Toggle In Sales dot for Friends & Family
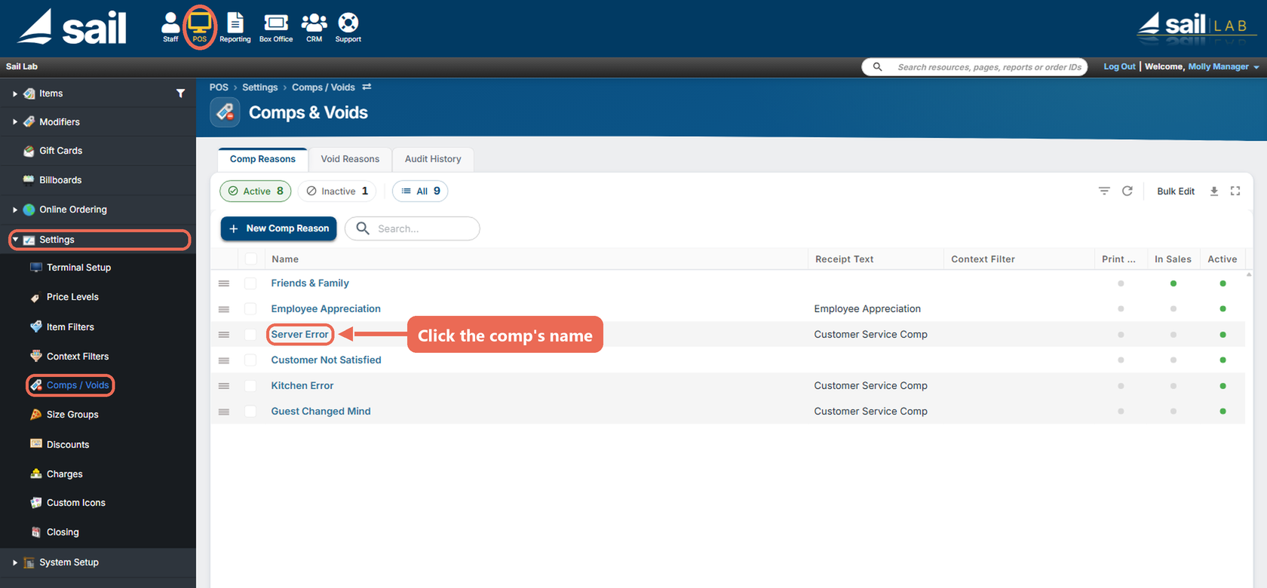 click(1173, 283)
